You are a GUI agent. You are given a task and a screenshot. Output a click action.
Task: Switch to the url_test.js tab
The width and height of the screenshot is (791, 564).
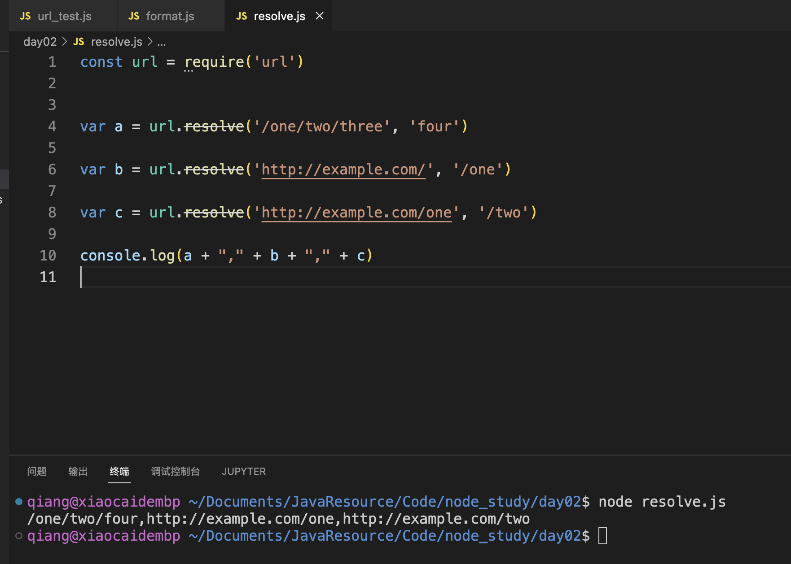63,16
